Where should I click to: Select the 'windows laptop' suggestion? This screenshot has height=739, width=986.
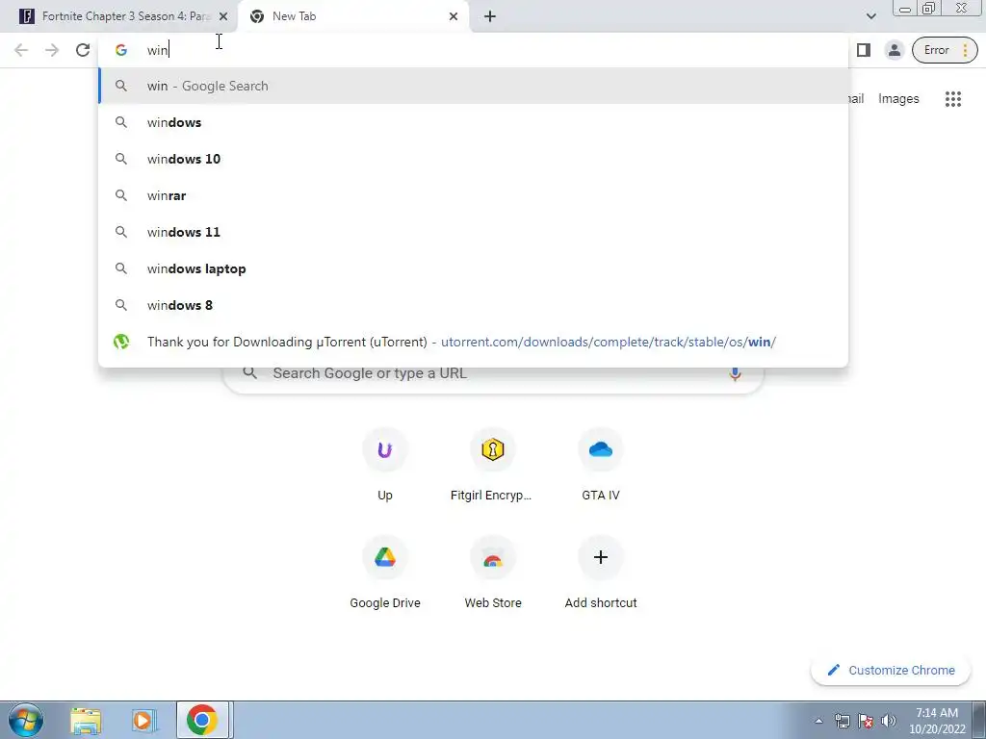point(473,268)
